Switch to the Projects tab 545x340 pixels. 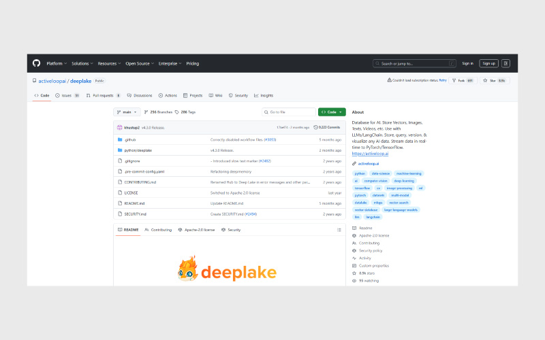(193, 95)
